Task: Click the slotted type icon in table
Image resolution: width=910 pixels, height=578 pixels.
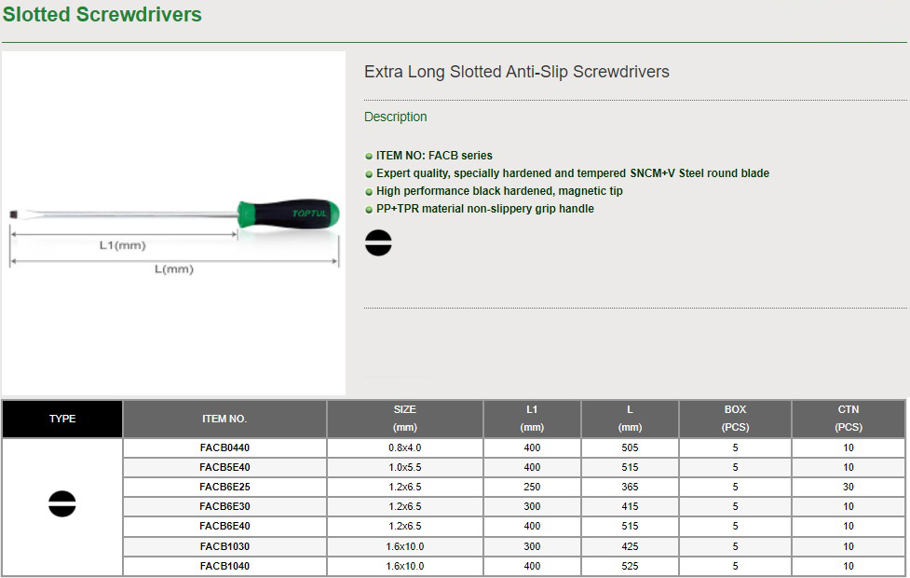Action: point(62,503)
